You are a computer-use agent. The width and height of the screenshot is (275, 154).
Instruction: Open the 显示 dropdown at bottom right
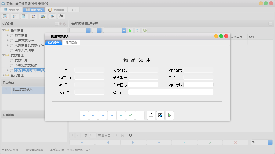(270, 142)
